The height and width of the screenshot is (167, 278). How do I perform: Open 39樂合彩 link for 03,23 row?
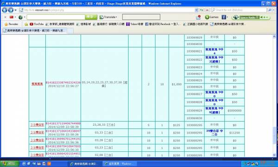37,148
